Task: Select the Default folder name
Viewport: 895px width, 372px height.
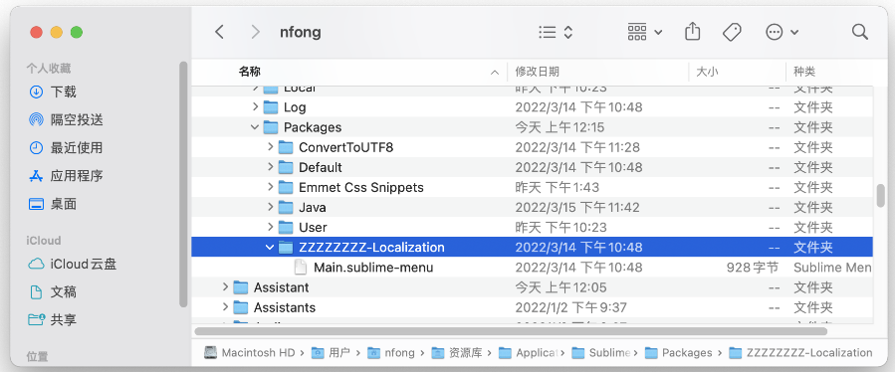Action: tap(321, 167)
